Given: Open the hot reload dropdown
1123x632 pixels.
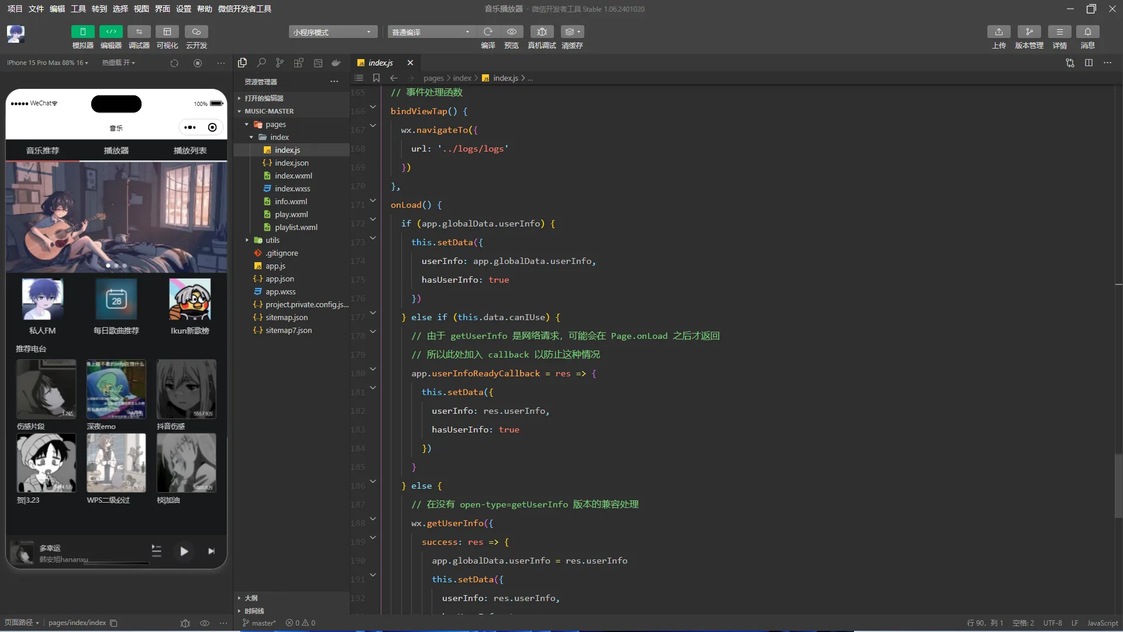Looking at the screenshot, I should point(118,63).
